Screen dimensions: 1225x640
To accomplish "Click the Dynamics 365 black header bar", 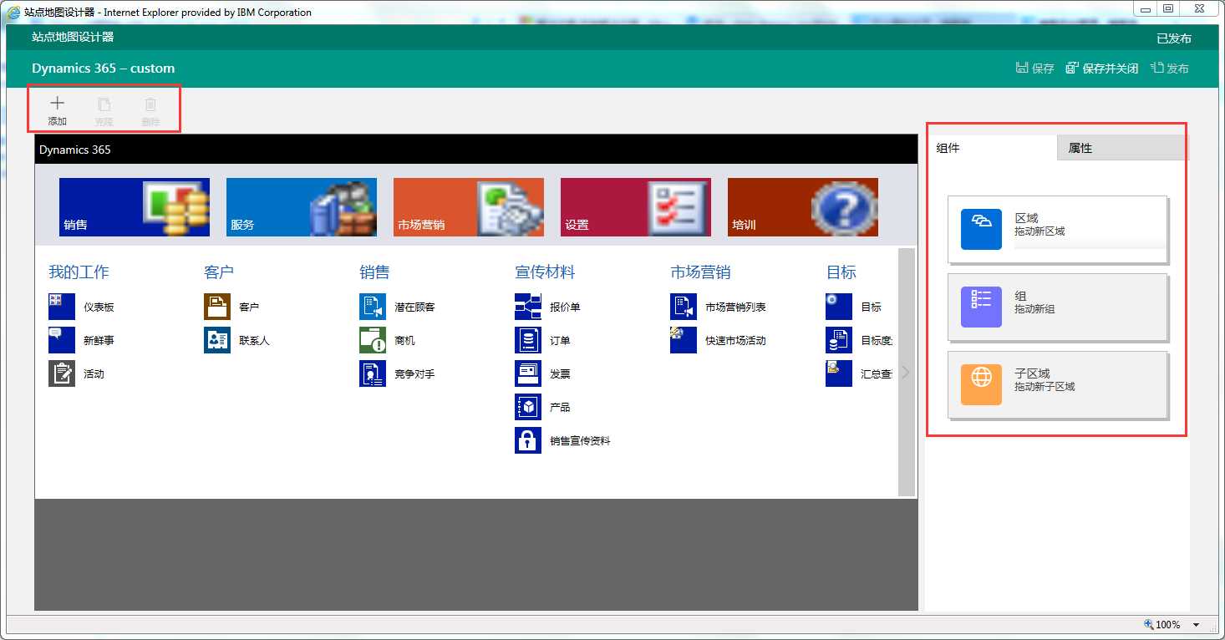I will pos(476,150).
